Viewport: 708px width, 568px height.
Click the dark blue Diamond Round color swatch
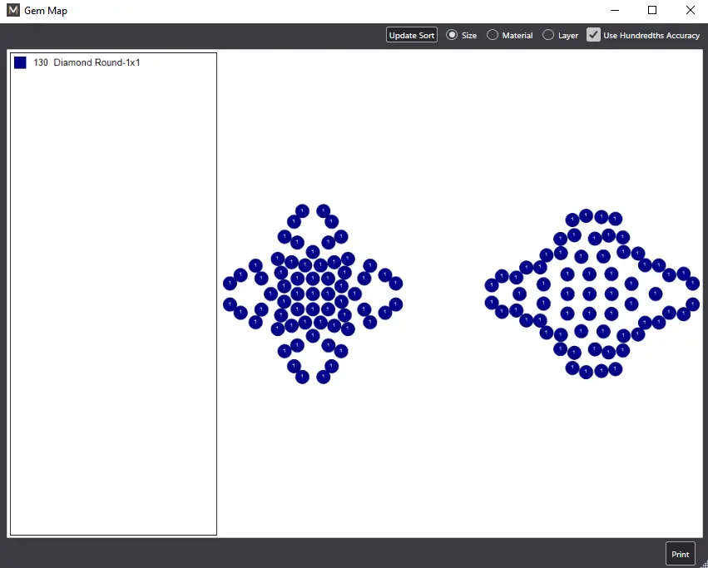(x=21, y=63)
